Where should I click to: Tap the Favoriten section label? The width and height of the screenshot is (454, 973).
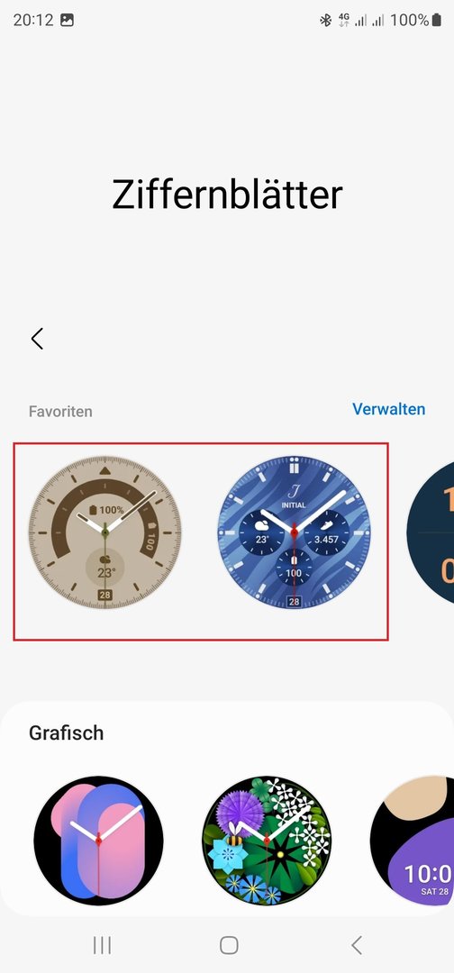coord(60,412)
